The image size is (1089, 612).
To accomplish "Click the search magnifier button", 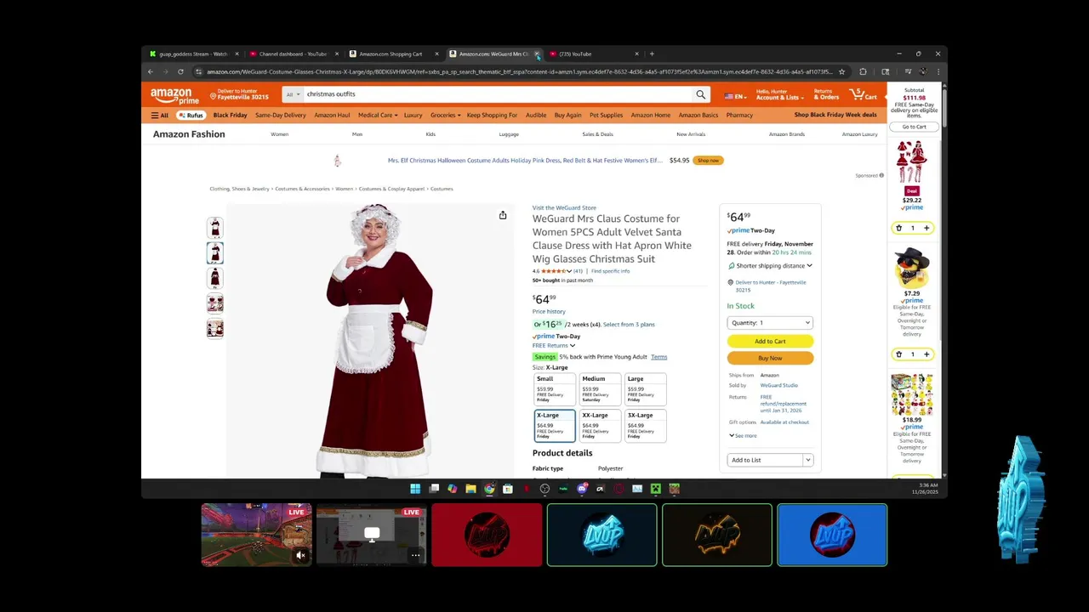I will click(701, 94).
